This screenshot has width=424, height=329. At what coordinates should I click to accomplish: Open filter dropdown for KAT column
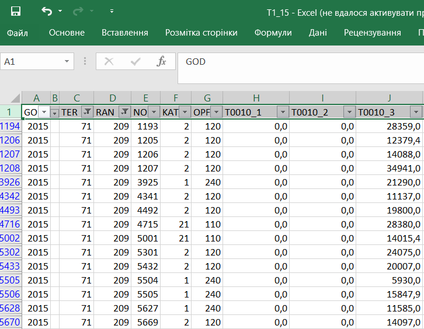(x=185, y=112)
